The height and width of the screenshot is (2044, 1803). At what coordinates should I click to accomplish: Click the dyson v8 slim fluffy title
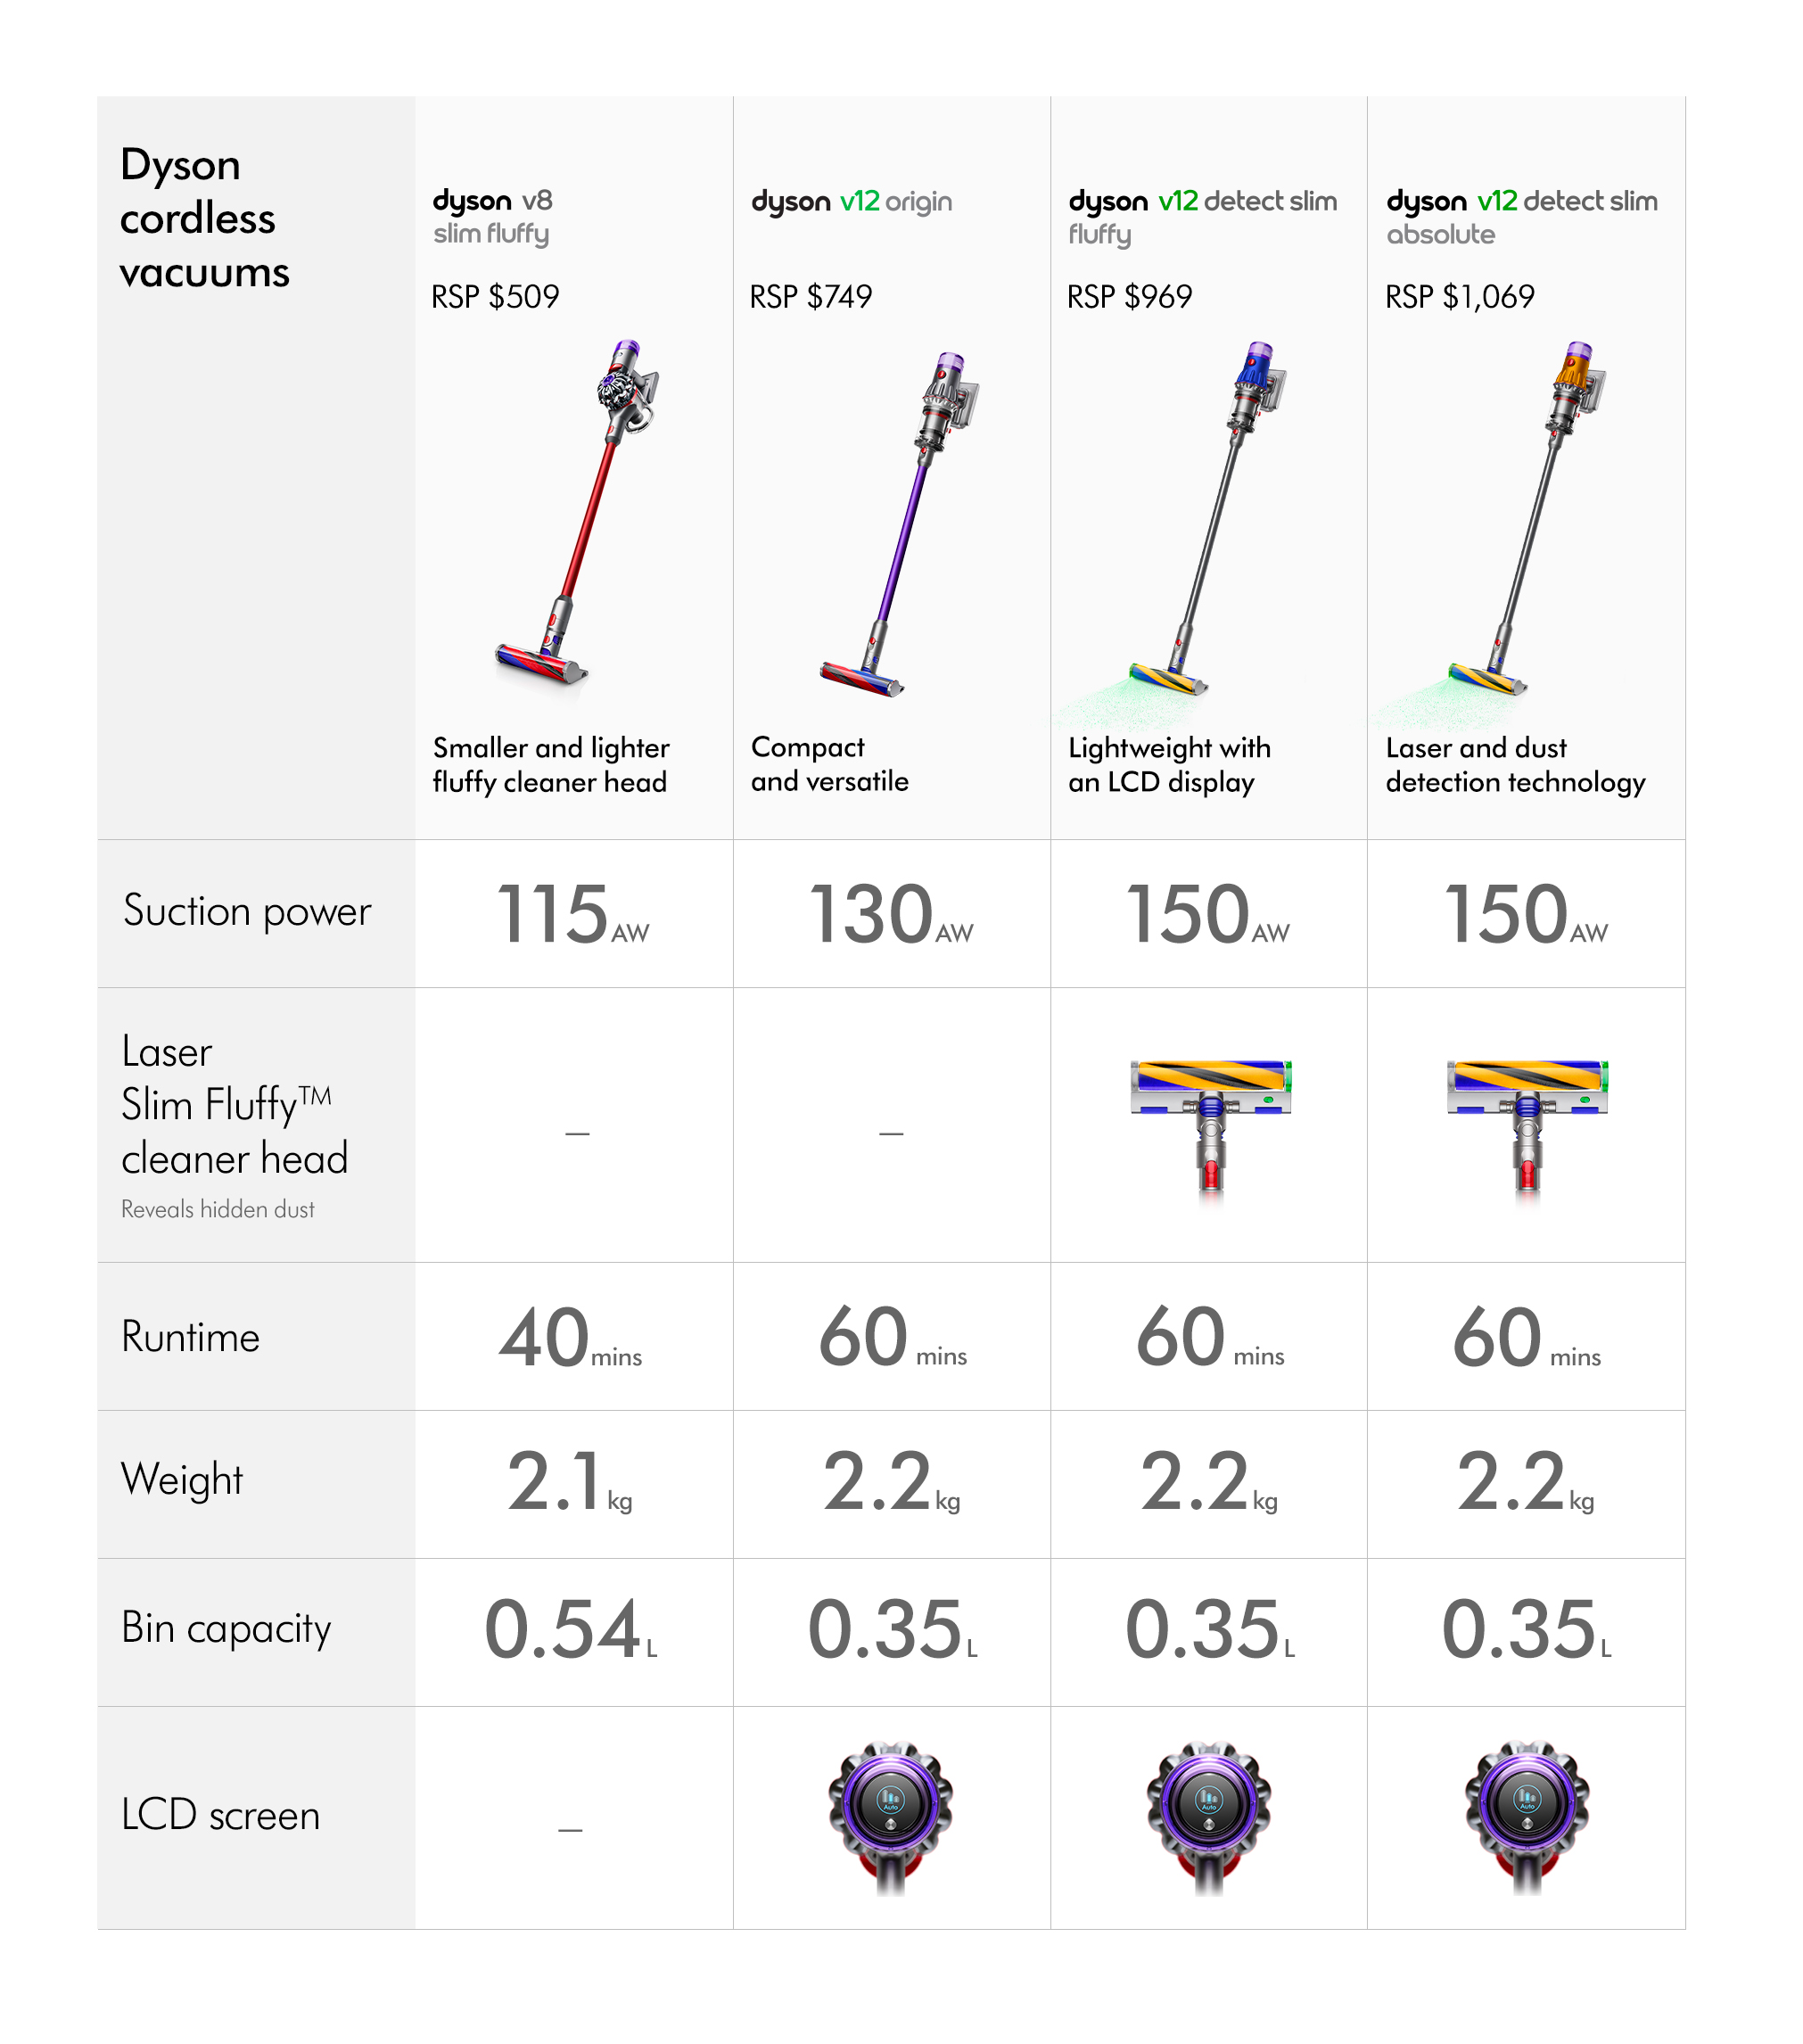(492, 216)
